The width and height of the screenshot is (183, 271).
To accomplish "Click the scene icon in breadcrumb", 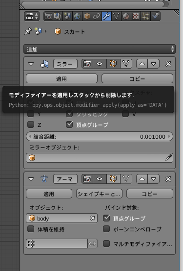I will [39, 31].
